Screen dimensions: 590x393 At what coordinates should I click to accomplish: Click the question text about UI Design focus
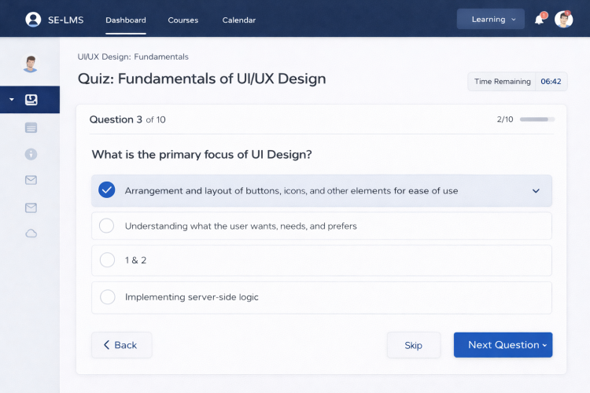coord(201,155)
